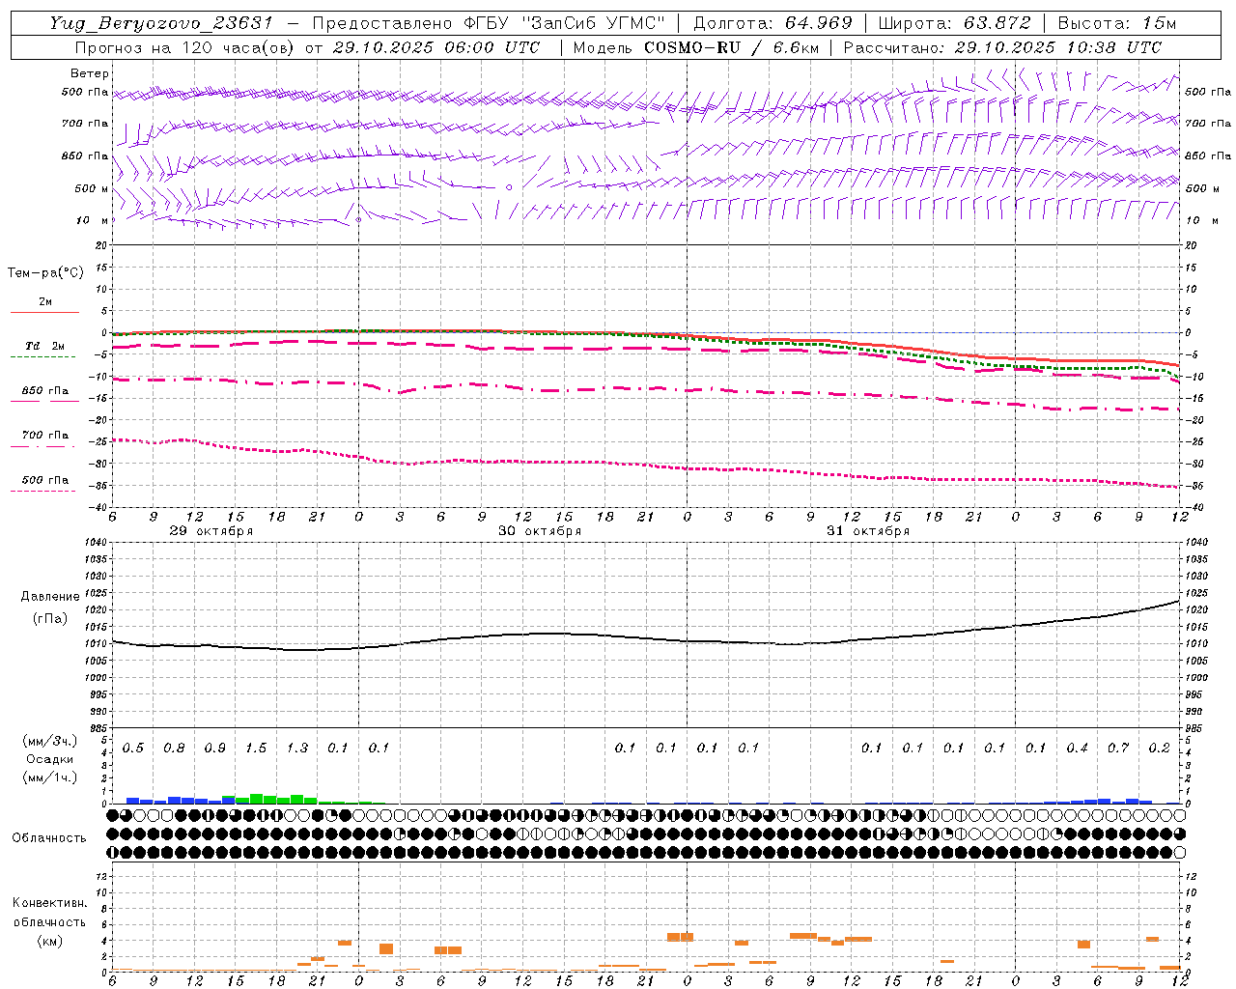This screenshot has width=1236, height=989.
Task: Click the '500 м' wind level label on left
Action: point(92,188)
